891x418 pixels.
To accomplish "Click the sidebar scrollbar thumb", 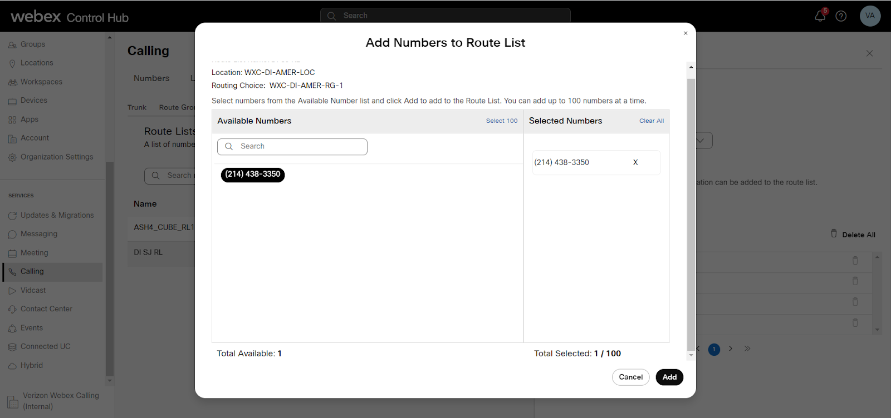I will pyautogui.click(x=110, y=269).
